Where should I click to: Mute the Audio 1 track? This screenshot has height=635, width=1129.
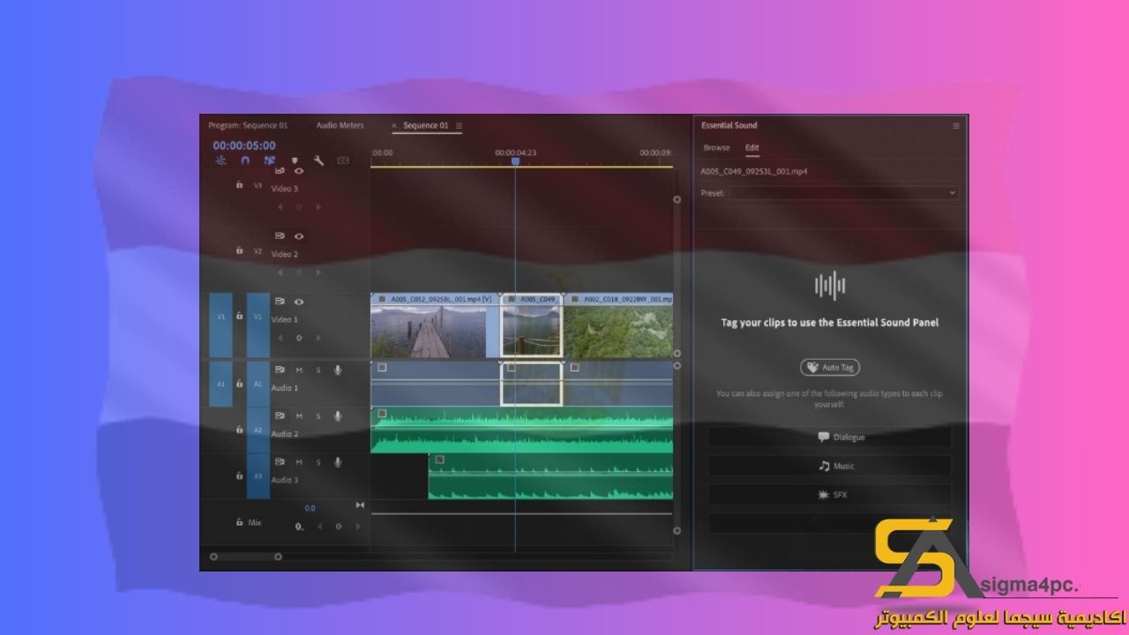tap(299, 370)
